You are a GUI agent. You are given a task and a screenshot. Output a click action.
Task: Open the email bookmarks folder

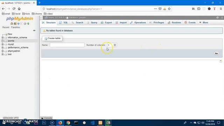click(6, 14)
